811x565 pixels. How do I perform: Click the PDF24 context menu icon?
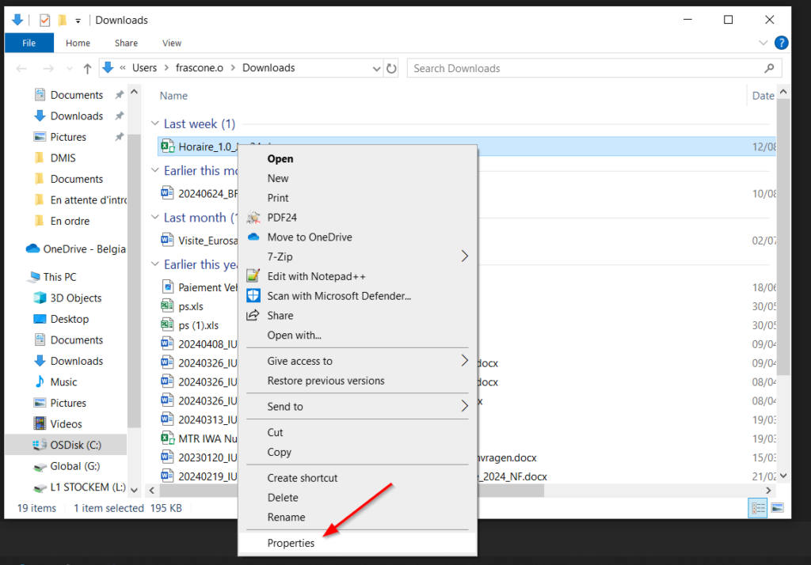tap(253, 218)
